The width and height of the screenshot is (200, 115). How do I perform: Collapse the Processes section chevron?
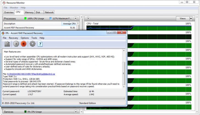pyautogui.click(x=76, y=18)
